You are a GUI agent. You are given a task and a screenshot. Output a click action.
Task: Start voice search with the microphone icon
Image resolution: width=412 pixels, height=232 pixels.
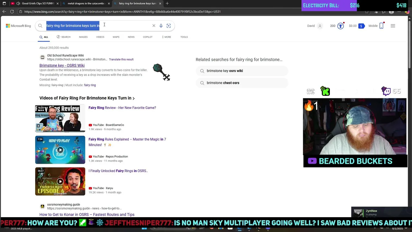coord(161,26)
